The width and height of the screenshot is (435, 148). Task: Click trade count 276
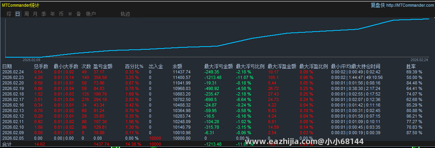85,99
